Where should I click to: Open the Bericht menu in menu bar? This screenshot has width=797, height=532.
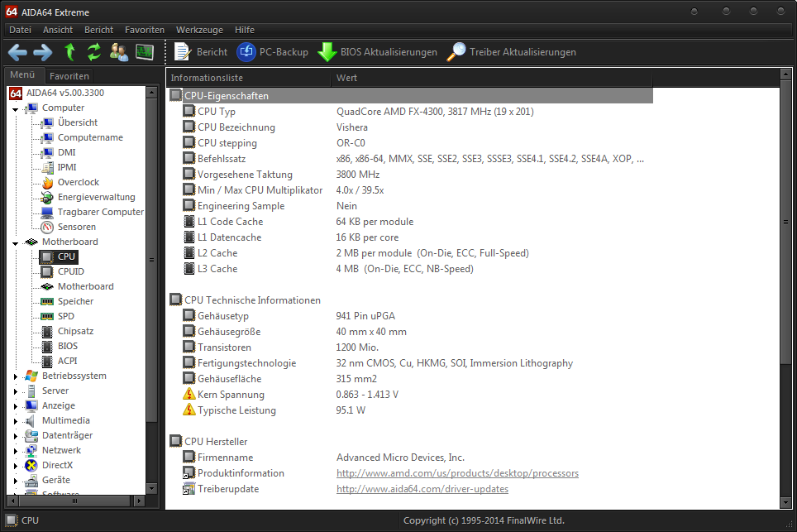[98, 30]
